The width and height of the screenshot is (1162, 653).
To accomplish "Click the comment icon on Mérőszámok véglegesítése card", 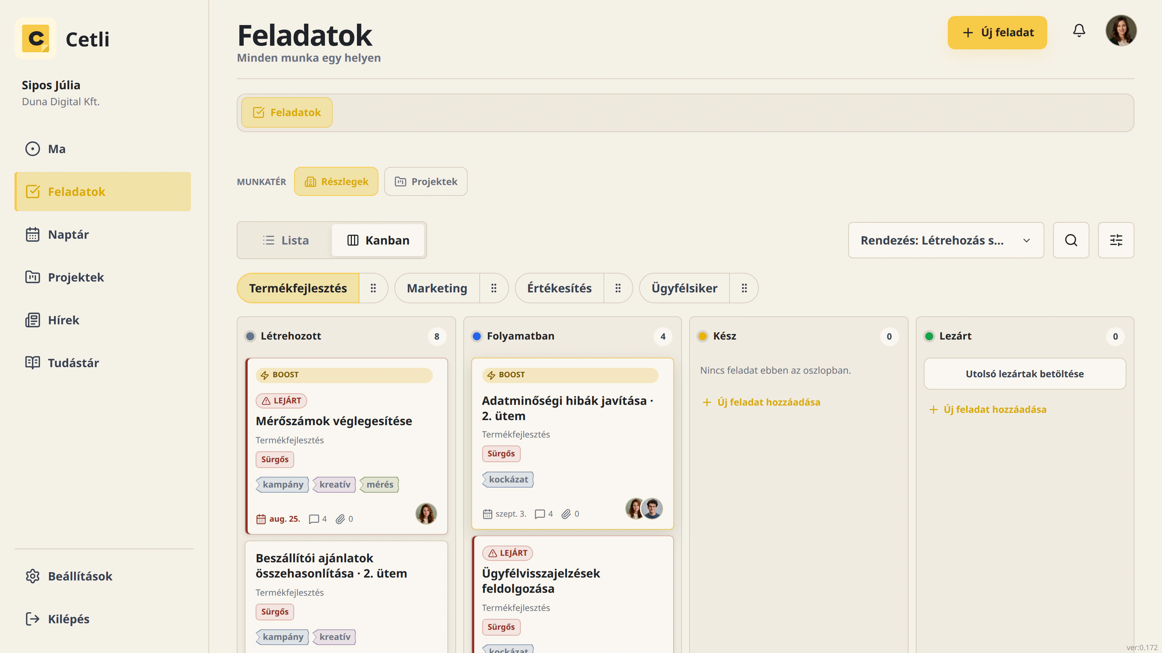I will tap(314, 519).
